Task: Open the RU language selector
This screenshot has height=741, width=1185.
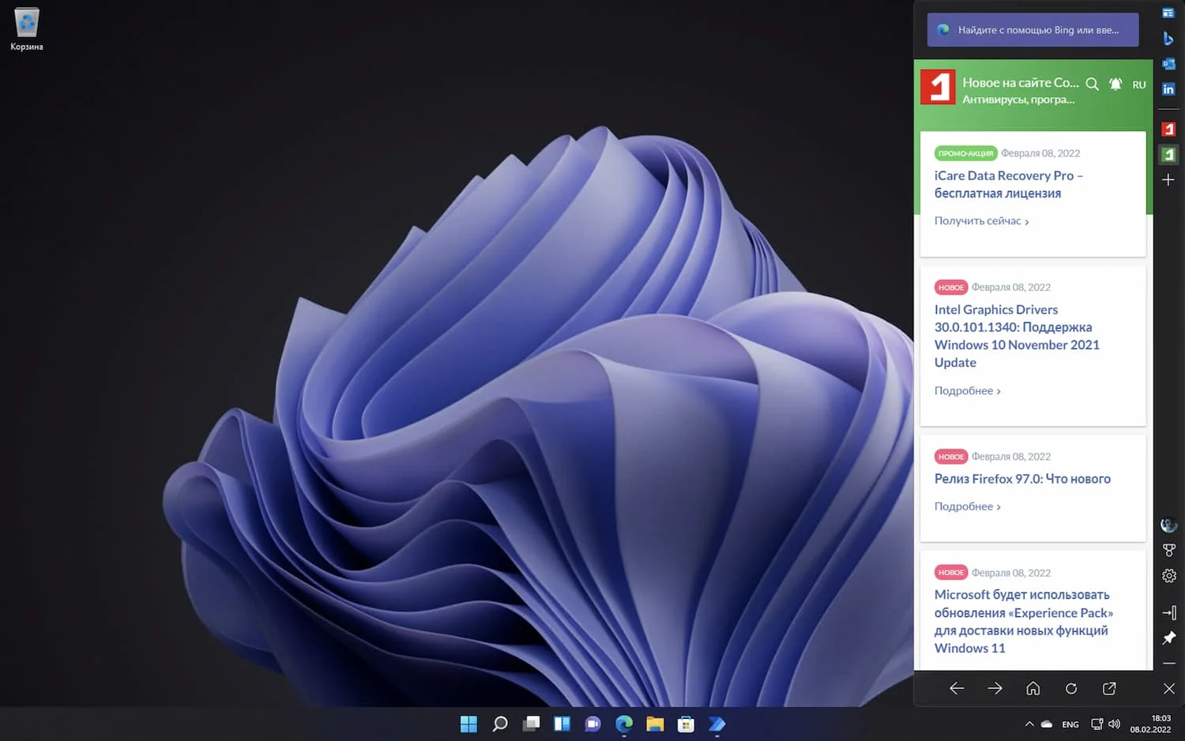Action: click(1138, 85)
